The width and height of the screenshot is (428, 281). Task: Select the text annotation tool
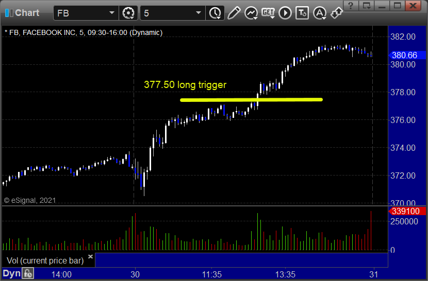click(302, 13)
